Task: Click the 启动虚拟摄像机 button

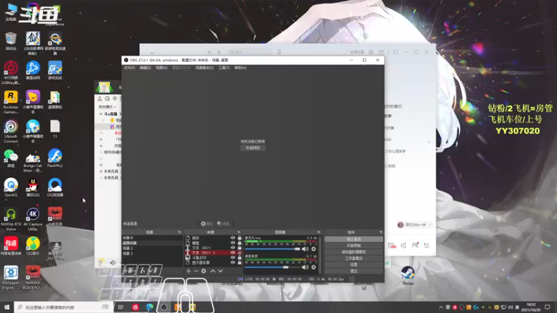Action: [x=354, y=252]
